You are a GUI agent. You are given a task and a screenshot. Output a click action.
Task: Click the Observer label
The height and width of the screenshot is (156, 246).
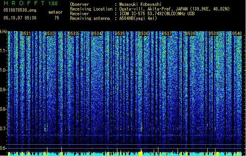click(x=79, y=4)
